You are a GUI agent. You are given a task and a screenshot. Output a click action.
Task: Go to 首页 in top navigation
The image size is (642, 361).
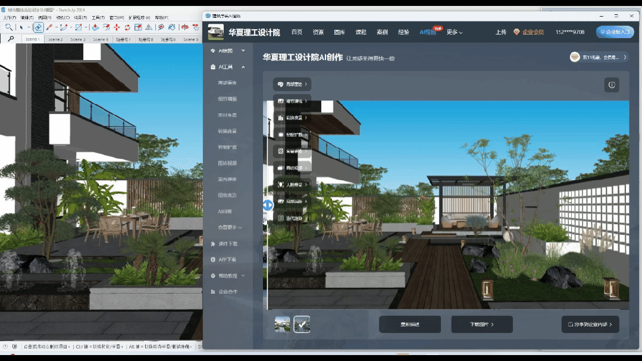pos(297,32)
